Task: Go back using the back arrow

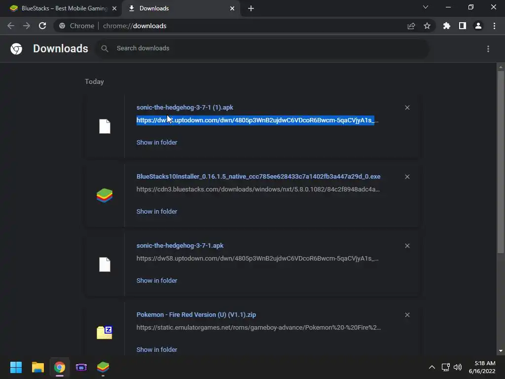Action: (x=11, y=26)
